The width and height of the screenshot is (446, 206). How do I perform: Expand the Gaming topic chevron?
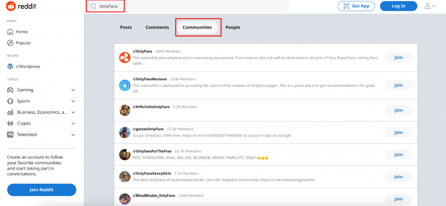pyautogui.click(x=73, y=90)
